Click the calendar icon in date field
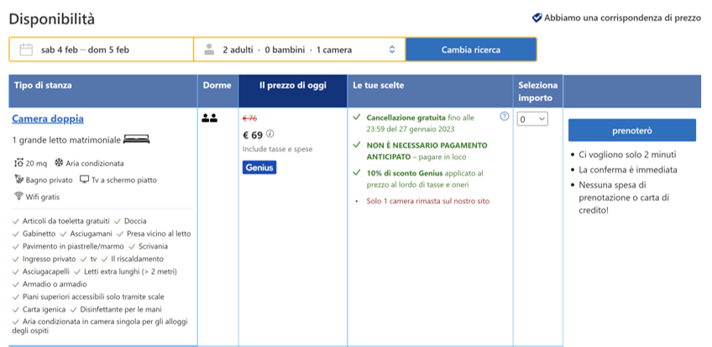Viewport: 712px width, 347px height. pyautogui.click(x=25, y=50)
